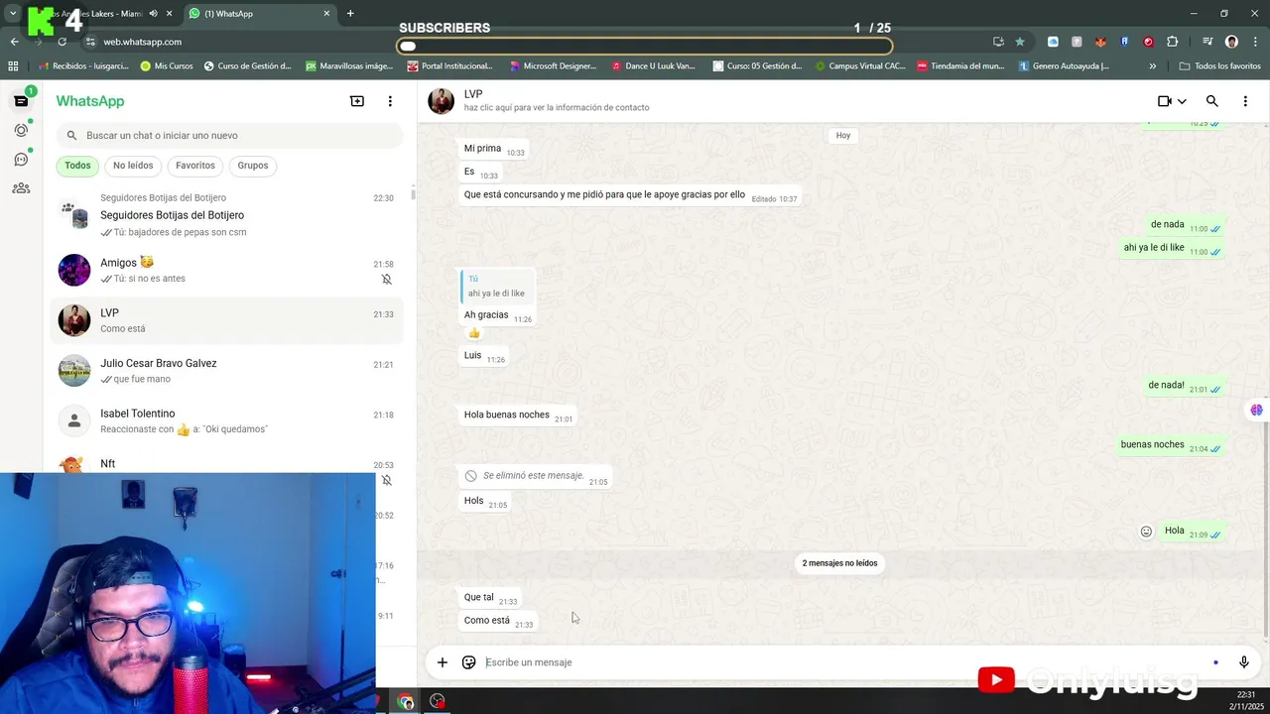Open the LVP chat in the list

click(228, 319)
